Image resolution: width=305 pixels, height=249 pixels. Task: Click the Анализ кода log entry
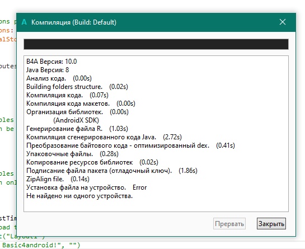click(59, 78)
